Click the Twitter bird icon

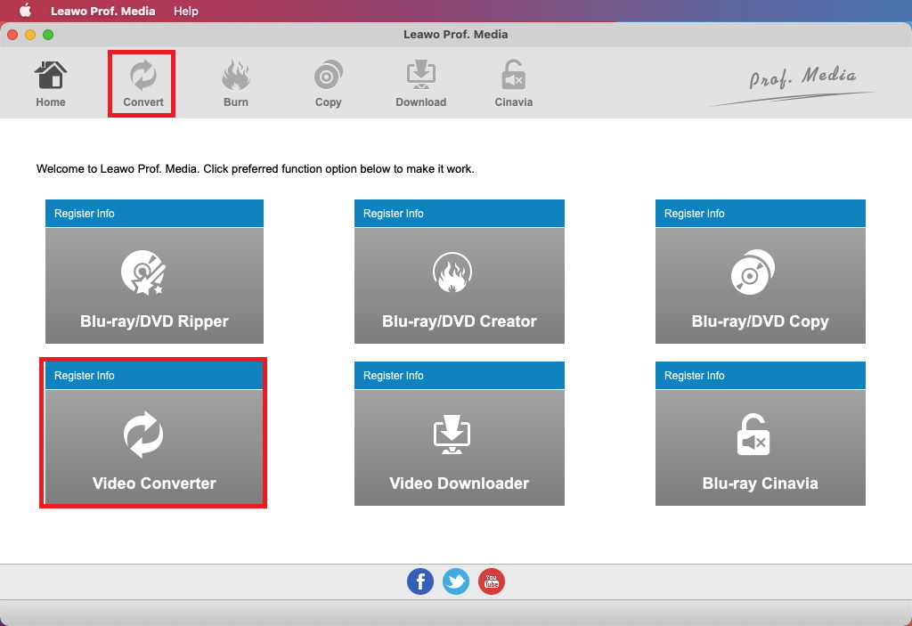[456, 582]
